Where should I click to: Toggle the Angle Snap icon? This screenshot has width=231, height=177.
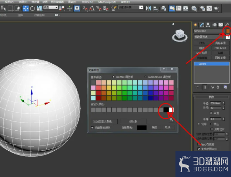pos(92,8)
